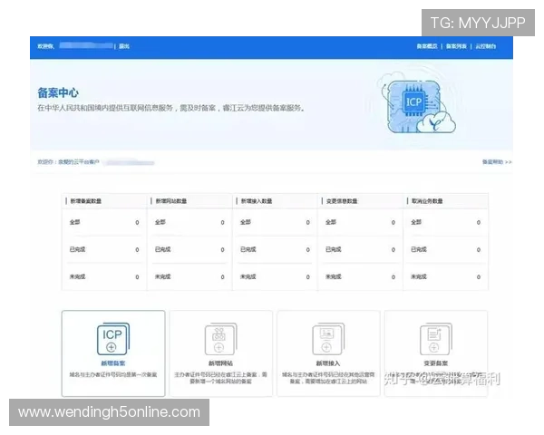Viewport: 544px width, 435px height.
Task: Select the 新增备案 card title
Action: click(113, 363)
